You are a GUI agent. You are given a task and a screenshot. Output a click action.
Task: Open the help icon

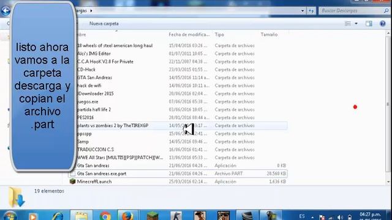(382, 24)
